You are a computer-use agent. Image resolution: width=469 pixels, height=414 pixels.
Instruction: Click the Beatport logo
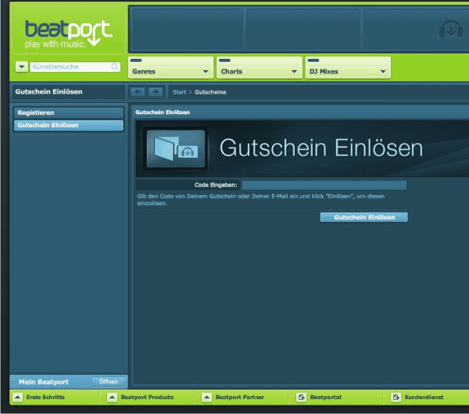click(x=68, y=31)
